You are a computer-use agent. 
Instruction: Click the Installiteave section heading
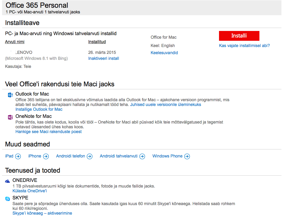(x=22, y=23)
